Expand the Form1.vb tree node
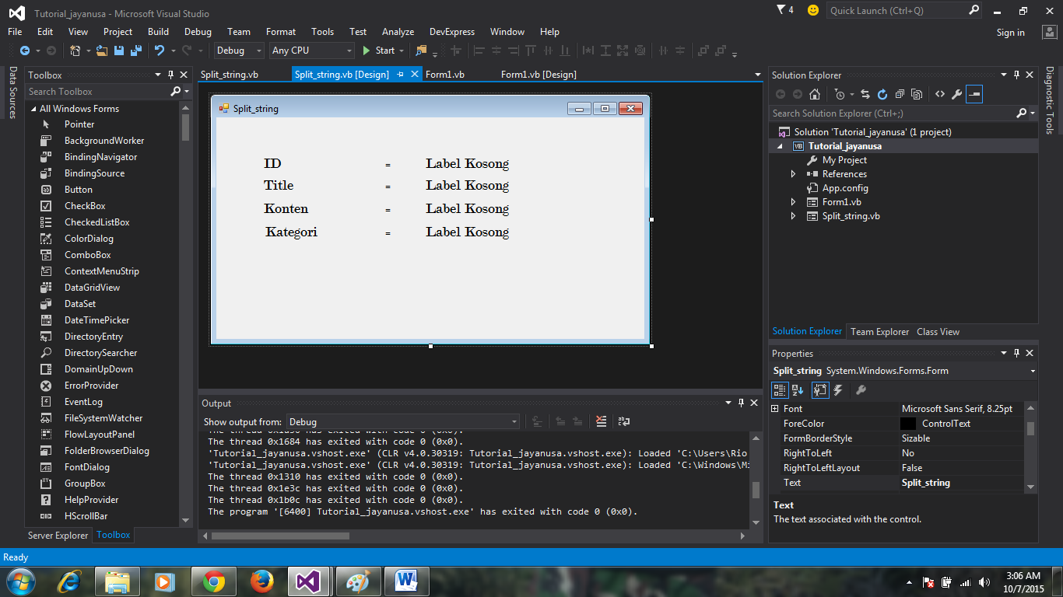The width and height of the screenshot is (1063, 597). click(x=793, y=201)
